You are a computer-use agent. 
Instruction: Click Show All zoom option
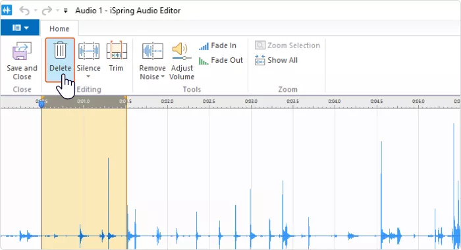[x=276, y=60]
